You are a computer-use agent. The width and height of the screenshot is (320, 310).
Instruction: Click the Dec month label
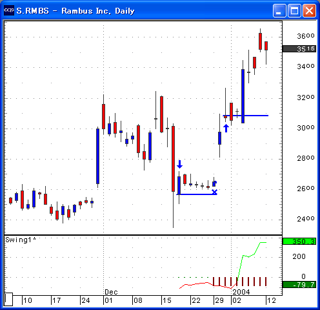click(111, 292)
